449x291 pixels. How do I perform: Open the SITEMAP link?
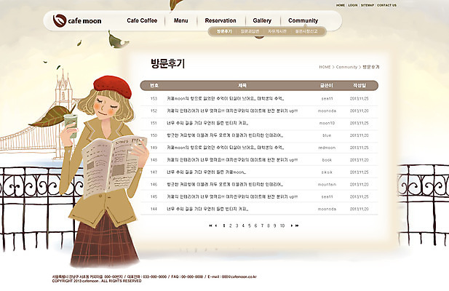point(367,5)
